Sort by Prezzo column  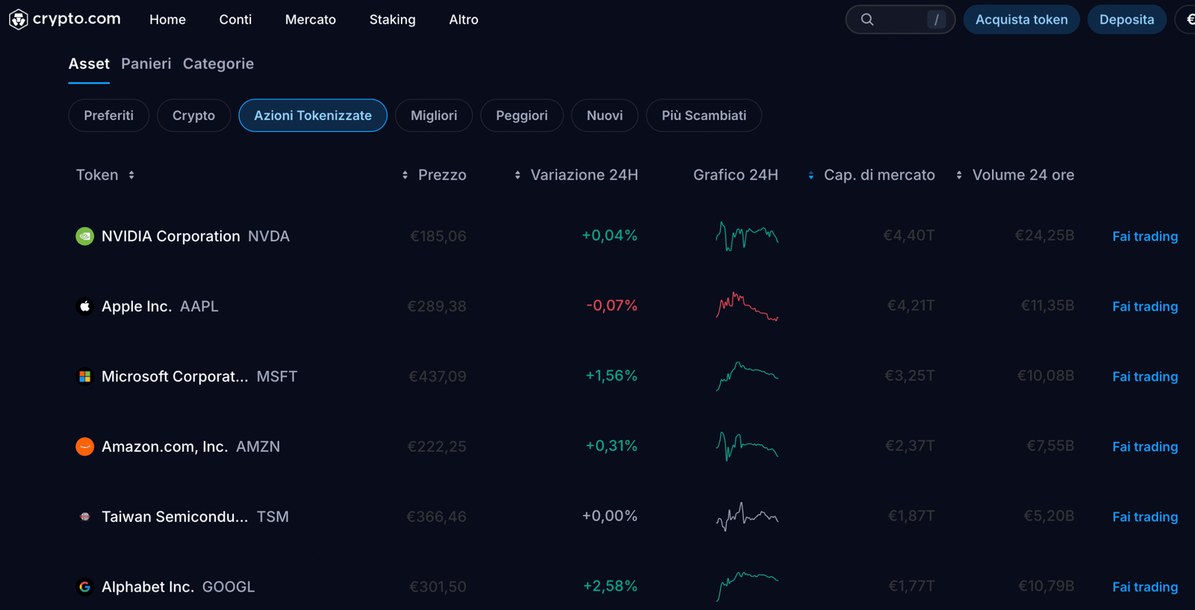coord(435,175)
